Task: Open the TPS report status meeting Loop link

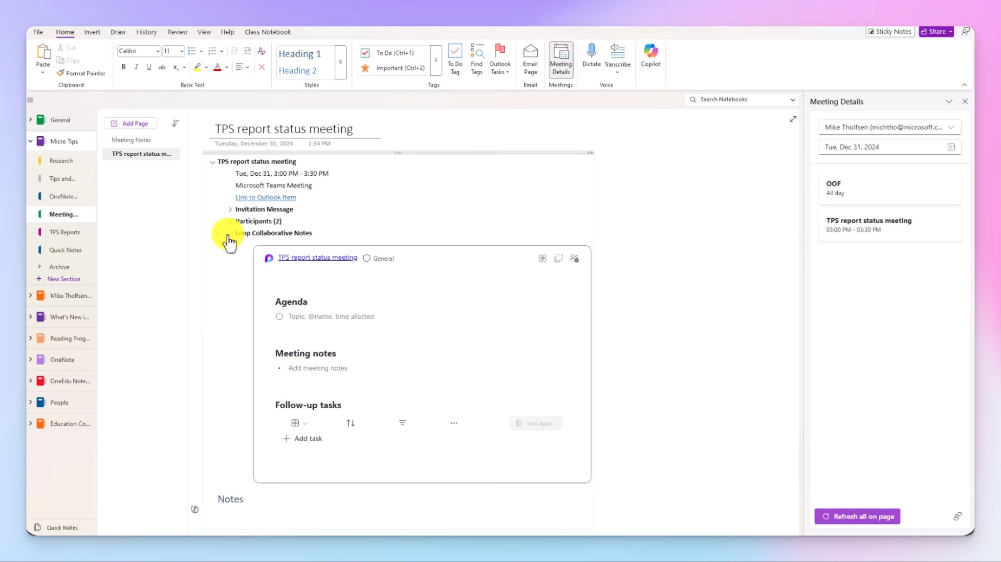Action: point(317,257)
